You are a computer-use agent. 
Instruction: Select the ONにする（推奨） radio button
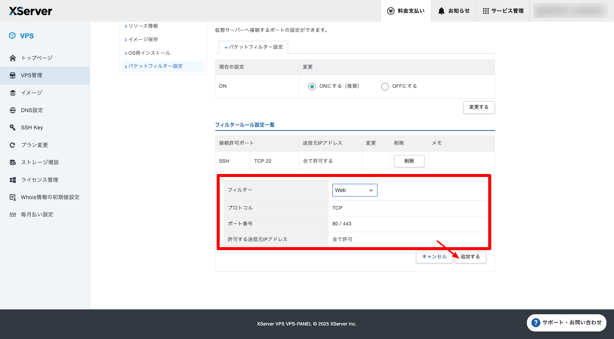(312, 87)
